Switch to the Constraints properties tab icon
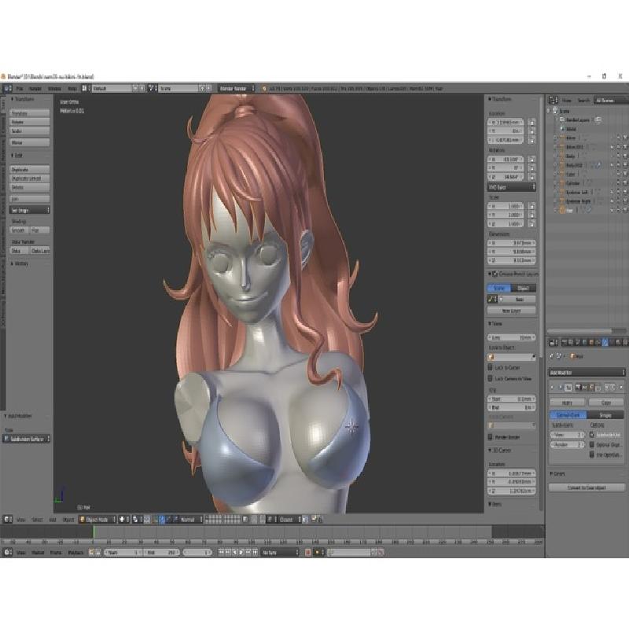The width and height of the screenshot is (629, 629). [598, 342]
